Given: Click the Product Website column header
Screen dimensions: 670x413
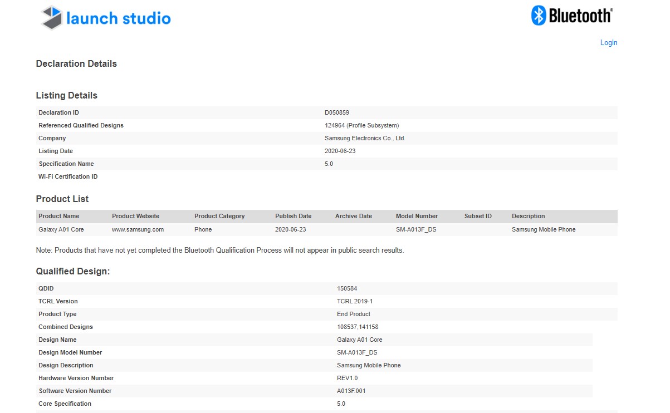Looking at the screenshot, I should [135, 217].
